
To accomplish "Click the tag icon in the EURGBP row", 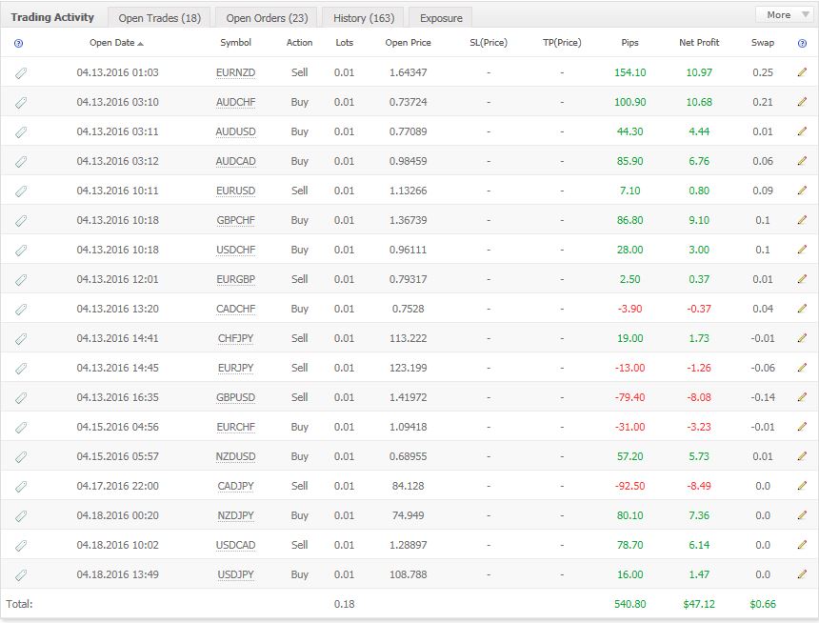I will pyautogui.click(x=21, y=280).
